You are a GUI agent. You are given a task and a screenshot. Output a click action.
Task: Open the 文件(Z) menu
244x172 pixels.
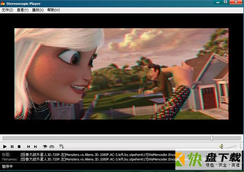point(7,10)
